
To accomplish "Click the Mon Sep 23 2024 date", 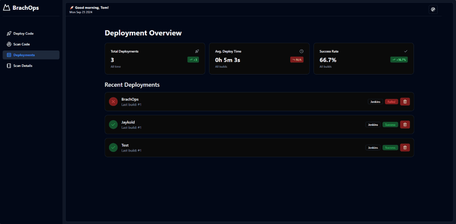I will point(81,12).
